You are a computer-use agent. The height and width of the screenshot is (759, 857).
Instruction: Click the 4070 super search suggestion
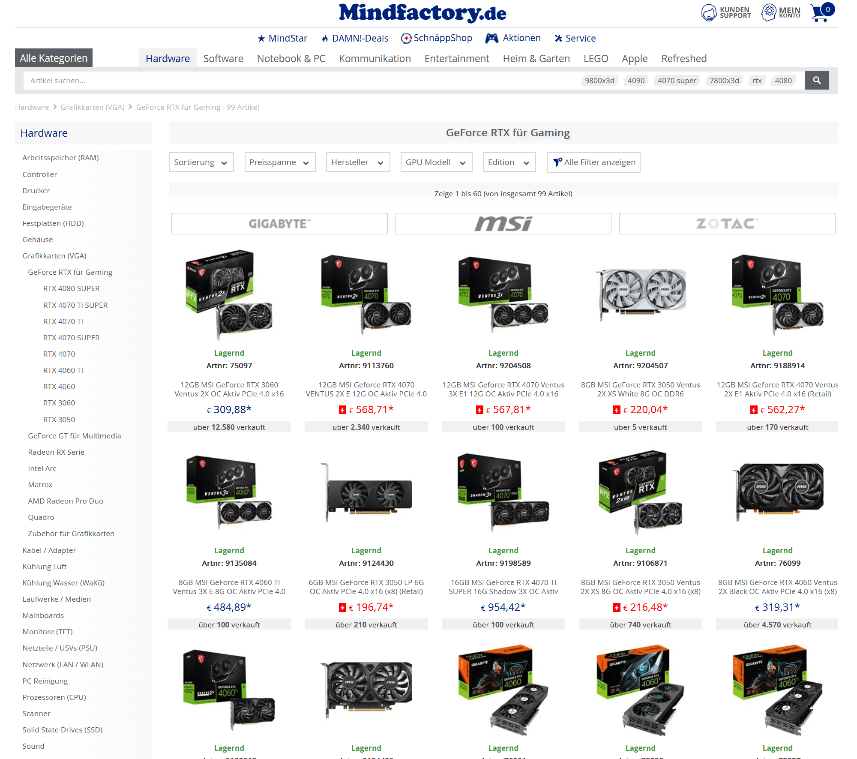coord(677,81)
